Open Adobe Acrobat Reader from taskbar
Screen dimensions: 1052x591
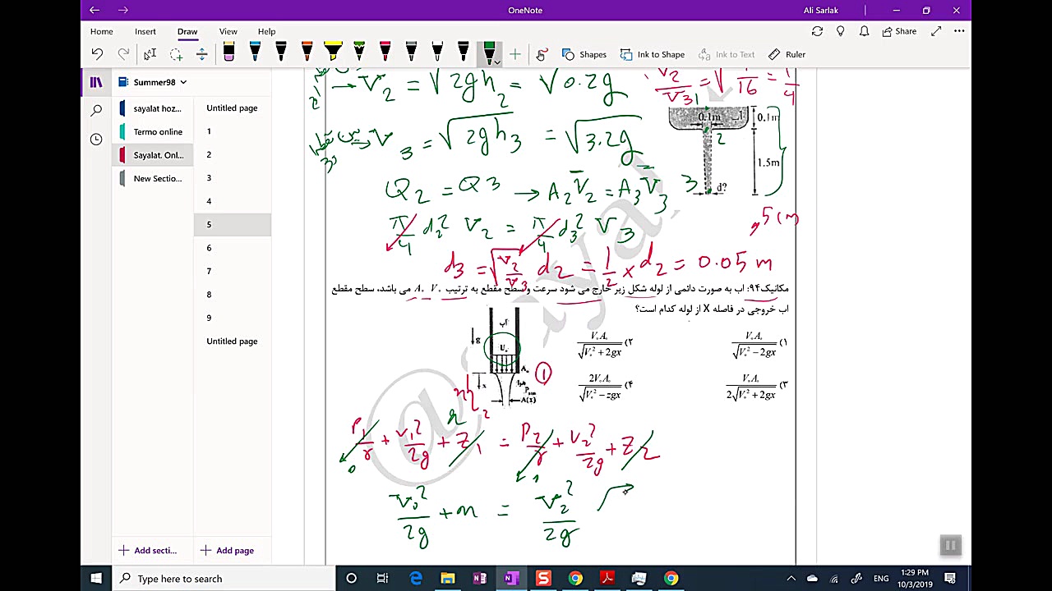[607, 579]
